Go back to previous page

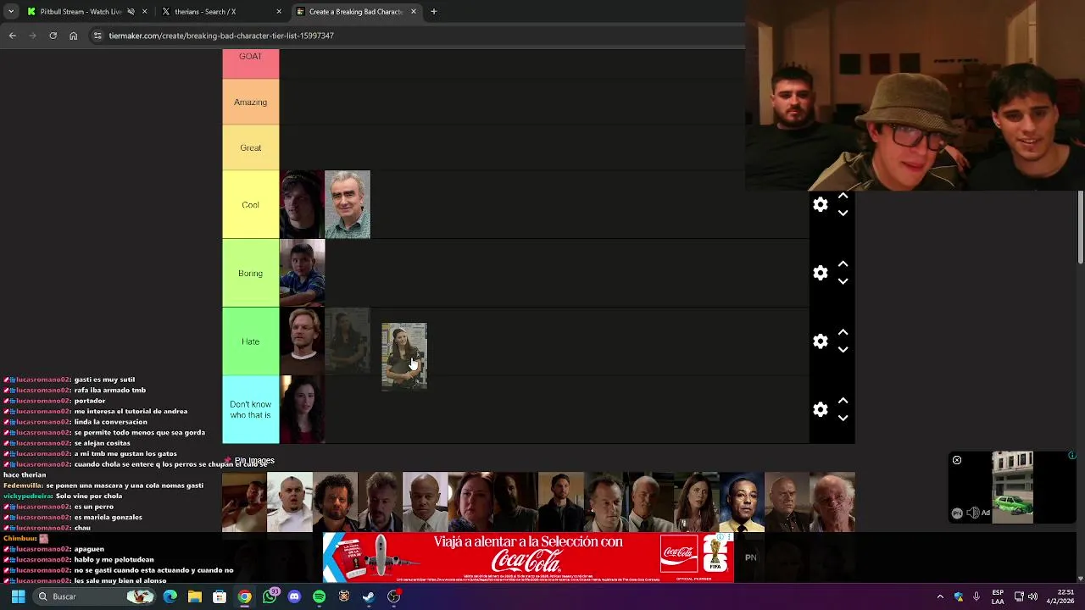point(13,36)
